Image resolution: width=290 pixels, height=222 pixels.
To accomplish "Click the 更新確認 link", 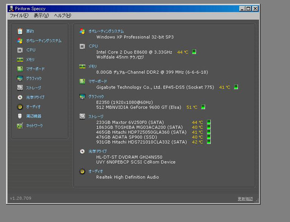I will [x=245, y=199].
